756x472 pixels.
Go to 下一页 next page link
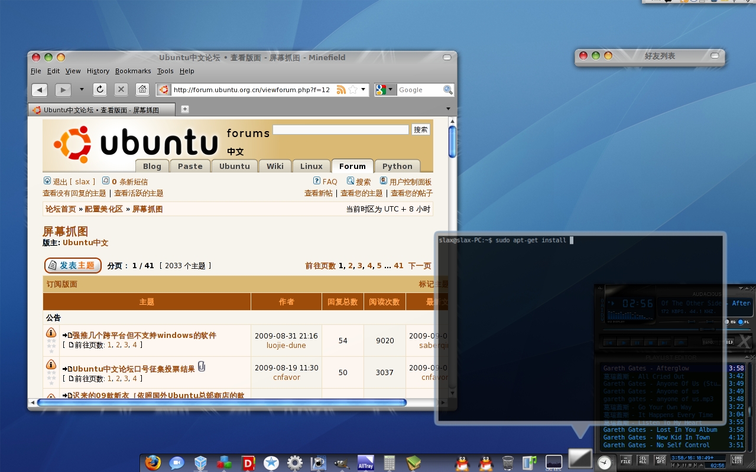point(420,266)
